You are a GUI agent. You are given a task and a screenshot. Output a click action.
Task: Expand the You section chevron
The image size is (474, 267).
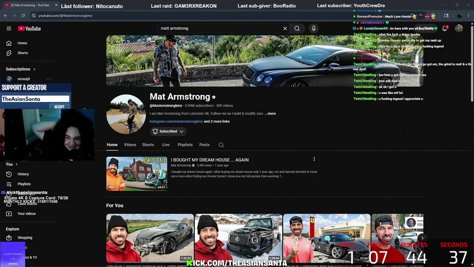click(x=16, y=164)
